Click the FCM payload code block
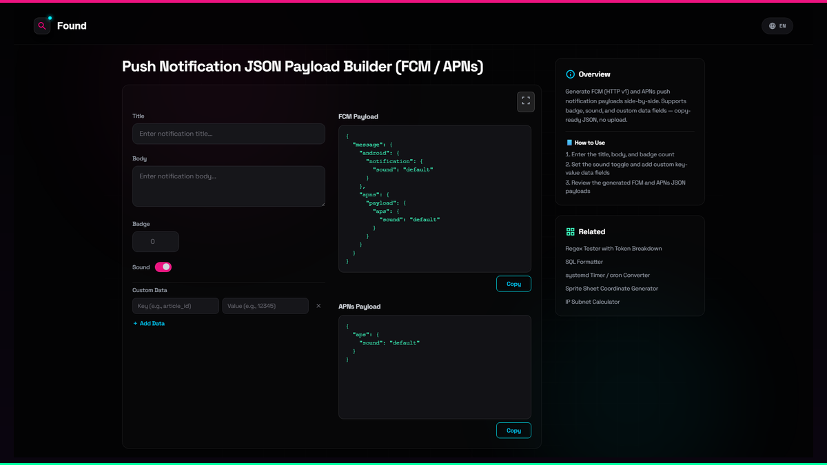The height and width of the screenshot is (465, 827). point(435,199)
